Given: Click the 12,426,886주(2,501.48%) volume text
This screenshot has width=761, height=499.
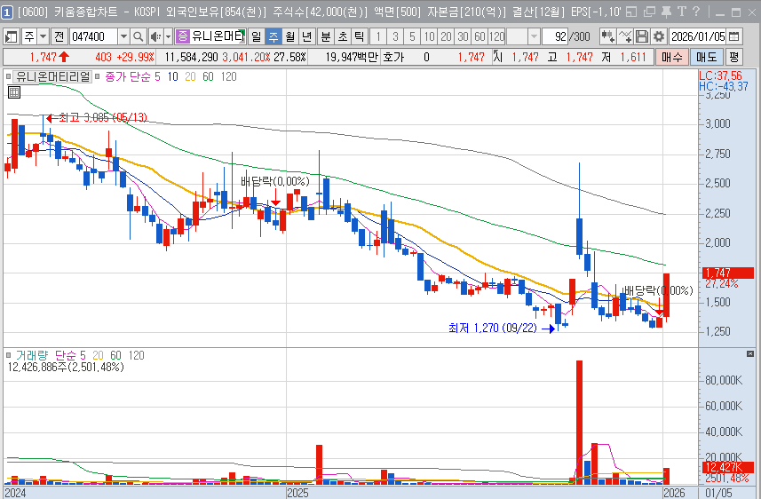Looking at the screenshot, I should tap(66, 367).
